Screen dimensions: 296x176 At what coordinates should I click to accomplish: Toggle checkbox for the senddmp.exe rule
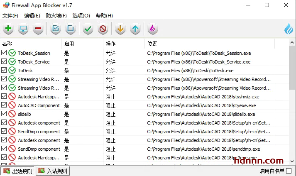(x=4, y=149)
